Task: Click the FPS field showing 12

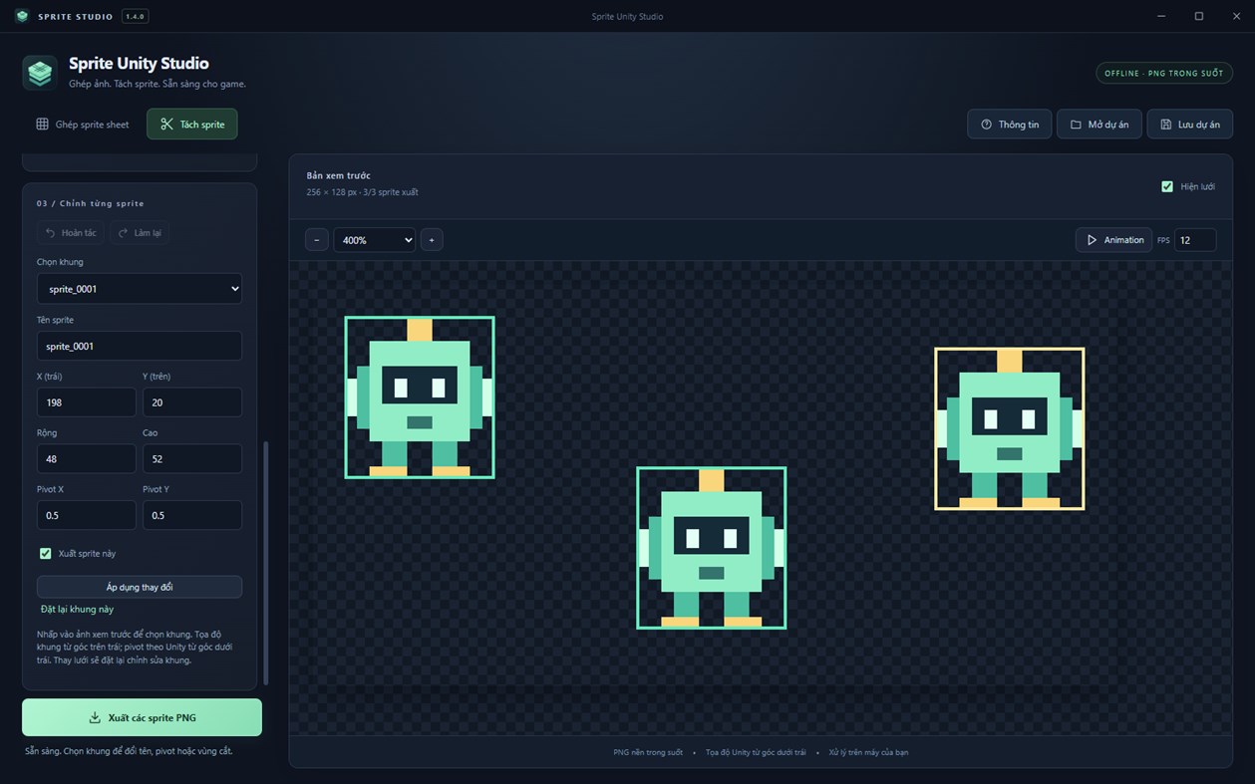Action: [x=1195, y=240]
